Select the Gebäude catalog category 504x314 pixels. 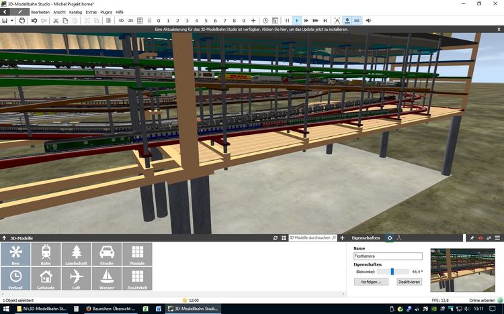click(46, 278)
